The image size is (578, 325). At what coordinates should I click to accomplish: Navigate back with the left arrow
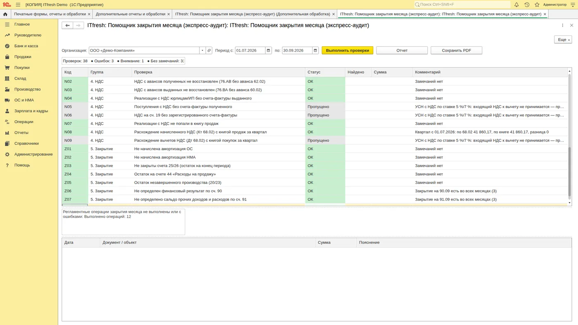click(67, 25)
